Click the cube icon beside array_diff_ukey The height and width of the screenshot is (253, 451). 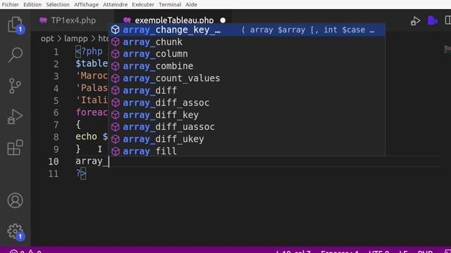[x=116, y=139]
